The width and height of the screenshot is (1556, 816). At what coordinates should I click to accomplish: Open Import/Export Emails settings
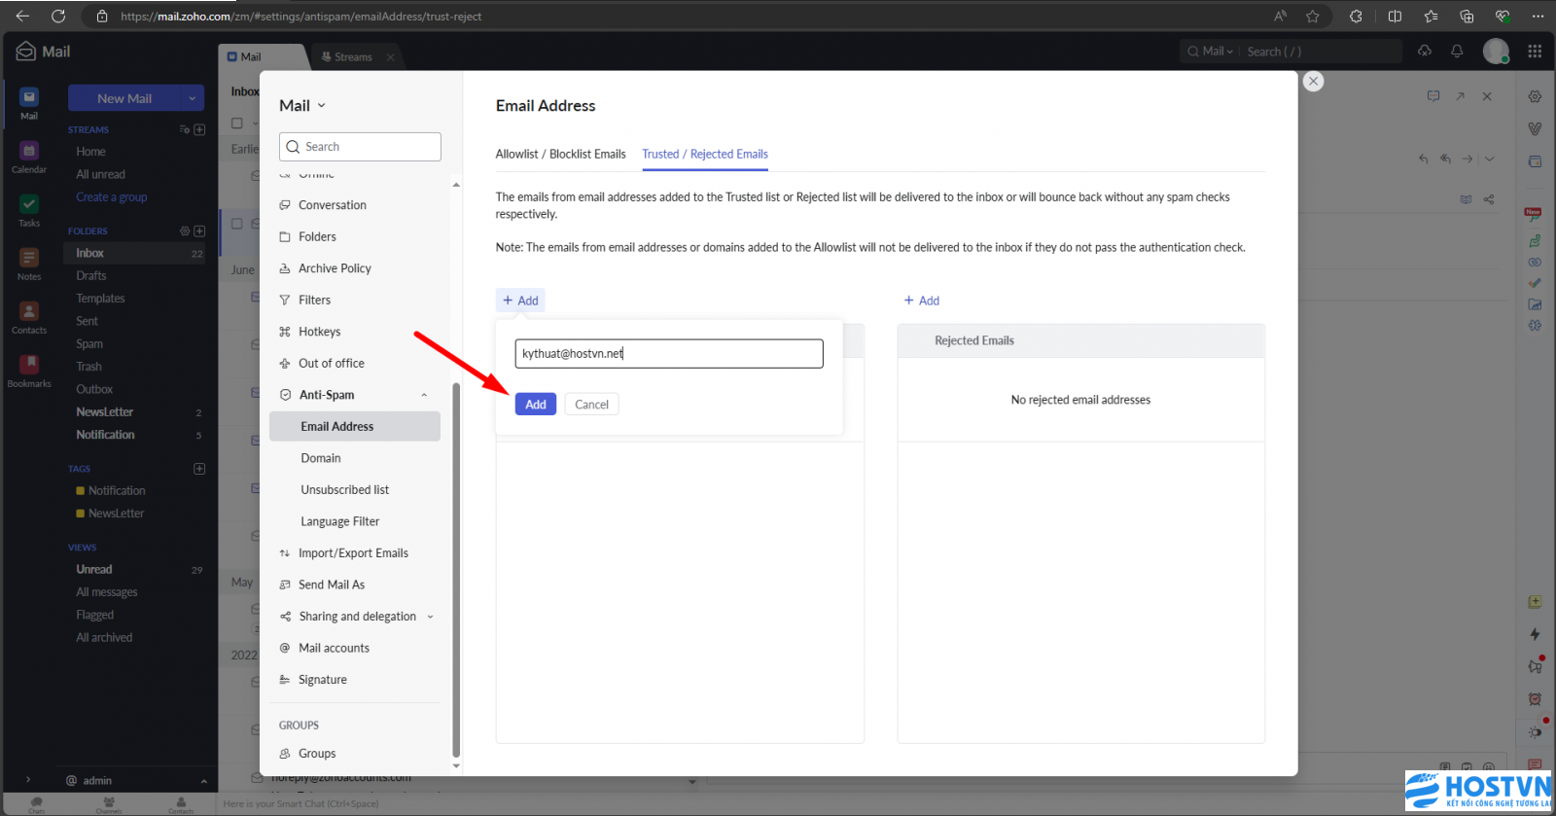354,552
